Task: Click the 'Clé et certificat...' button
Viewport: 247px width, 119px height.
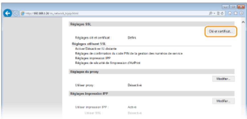Action: click(x=221, y=31)
